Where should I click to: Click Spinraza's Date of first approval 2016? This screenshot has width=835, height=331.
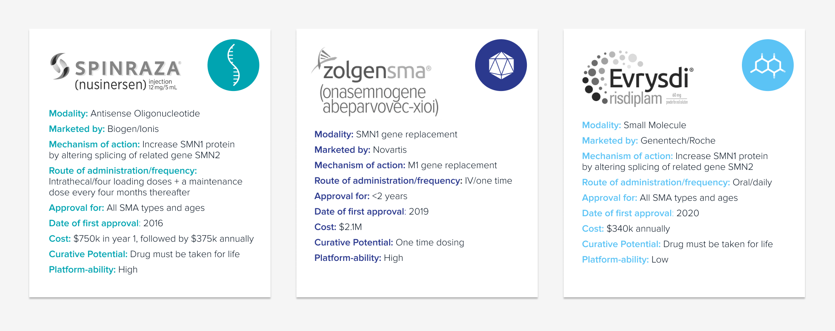(106, 223)
